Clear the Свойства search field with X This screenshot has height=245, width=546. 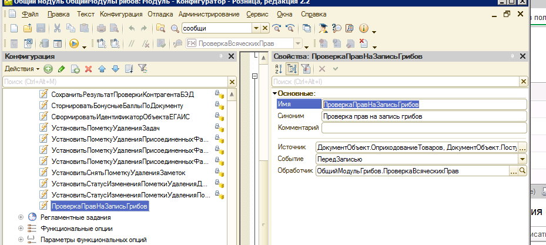coord(523,82)
